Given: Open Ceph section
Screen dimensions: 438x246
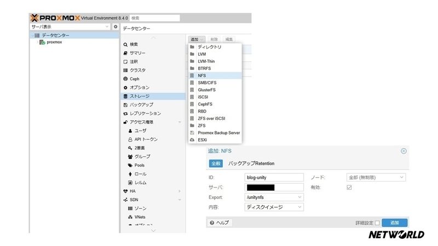Looking at the screenshot, I should pyautogui.click(x=153, y=79).
